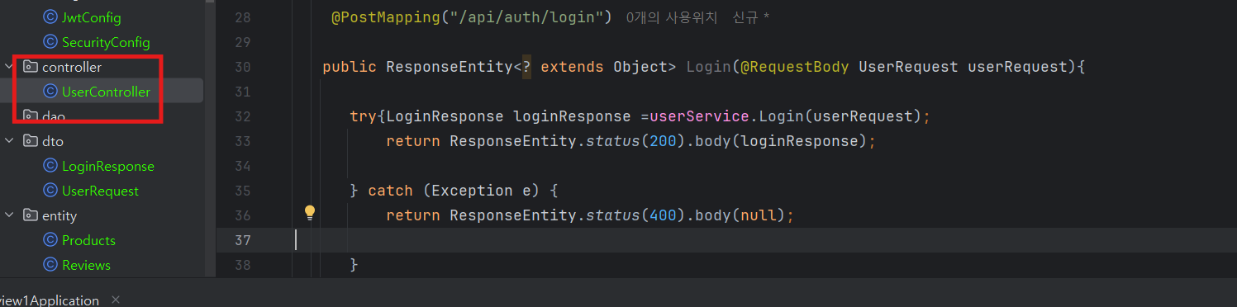Click the dto package folder icon
The image size is (1237, 307).
point(30,141)
